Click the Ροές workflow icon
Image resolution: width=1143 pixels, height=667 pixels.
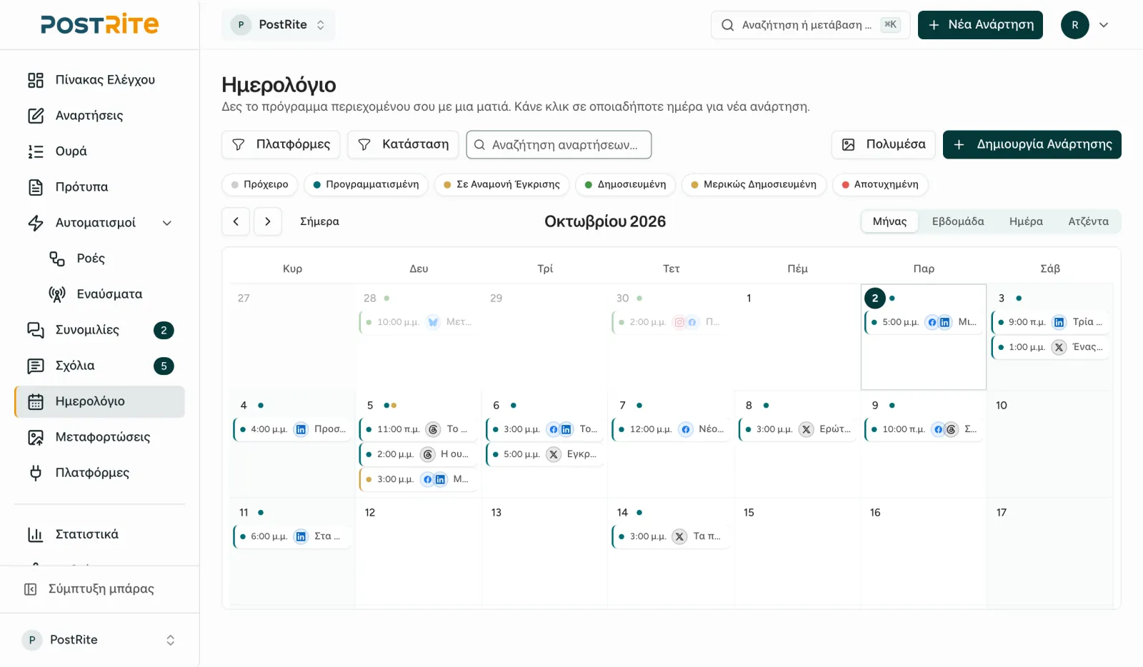click(x=57, y=259)
